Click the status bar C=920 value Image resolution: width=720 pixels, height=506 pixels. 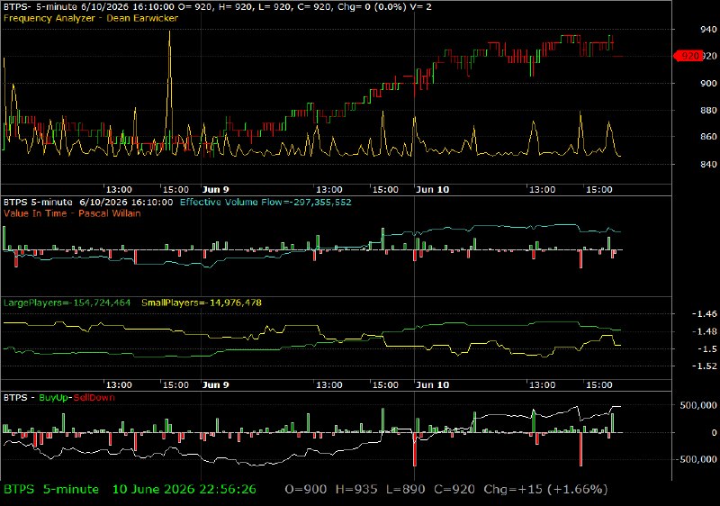(x=454, y=490)
